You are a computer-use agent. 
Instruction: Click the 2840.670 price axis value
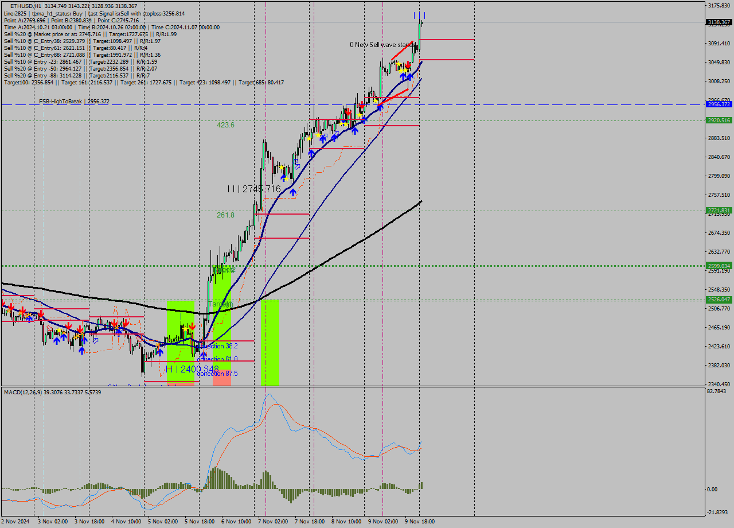point(719,157)
